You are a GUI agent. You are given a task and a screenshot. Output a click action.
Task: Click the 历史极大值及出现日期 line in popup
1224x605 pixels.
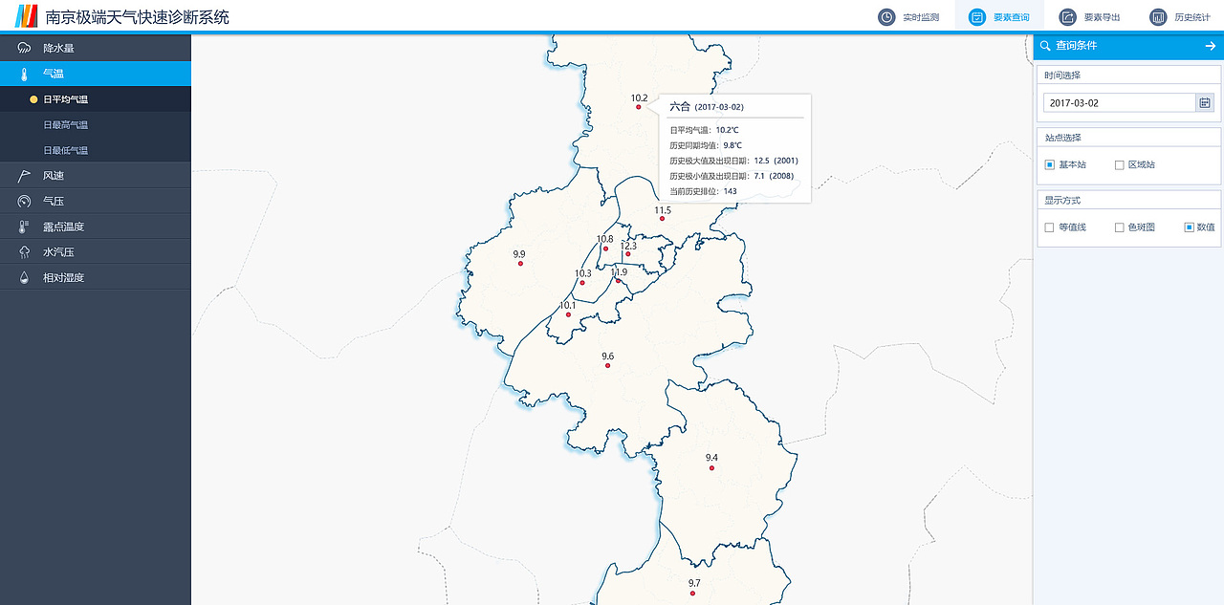(x=733, y=161)
